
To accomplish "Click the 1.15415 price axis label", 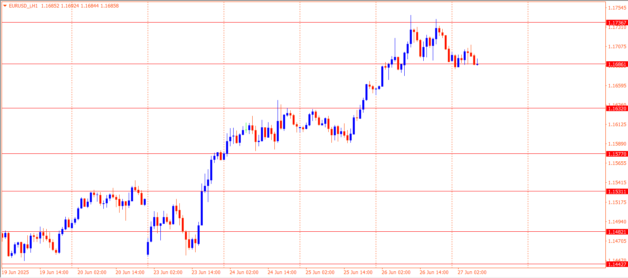I will (x=617, y=183).
